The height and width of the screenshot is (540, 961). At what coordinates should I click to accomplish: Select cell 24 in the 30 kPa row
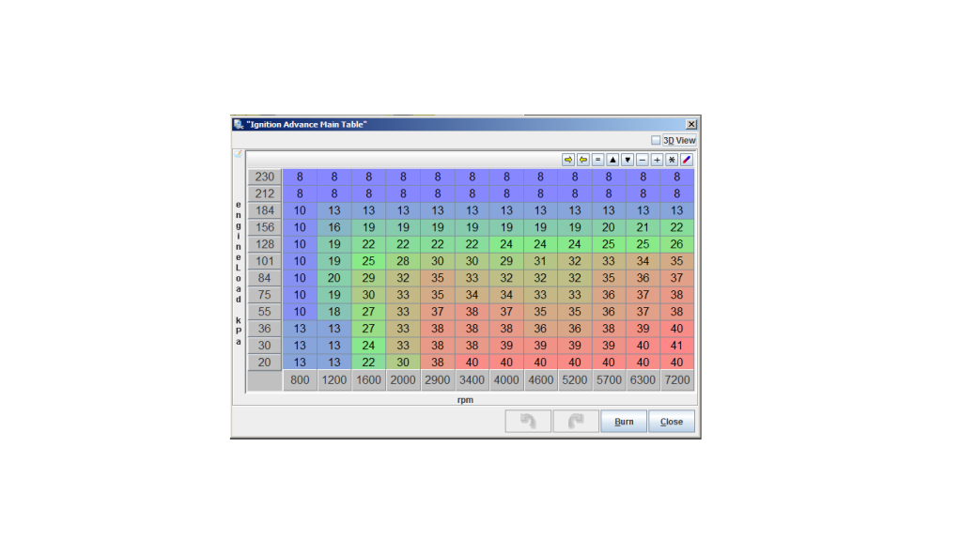(x=368, y=345)
